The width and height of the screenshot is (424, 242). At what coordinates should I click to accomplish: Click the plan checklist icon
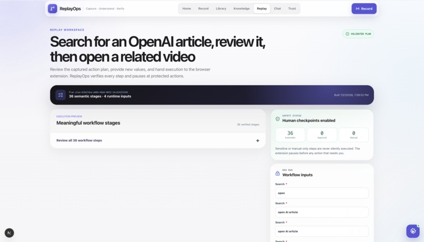(60, 95)
